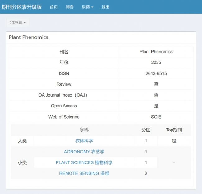
Task: Open the 农林科学 category link
Action: (84, 141)
